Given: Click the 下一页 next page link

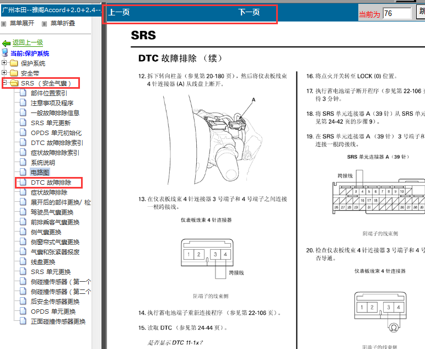Looking at the screenshot, I should pos(249,12).
